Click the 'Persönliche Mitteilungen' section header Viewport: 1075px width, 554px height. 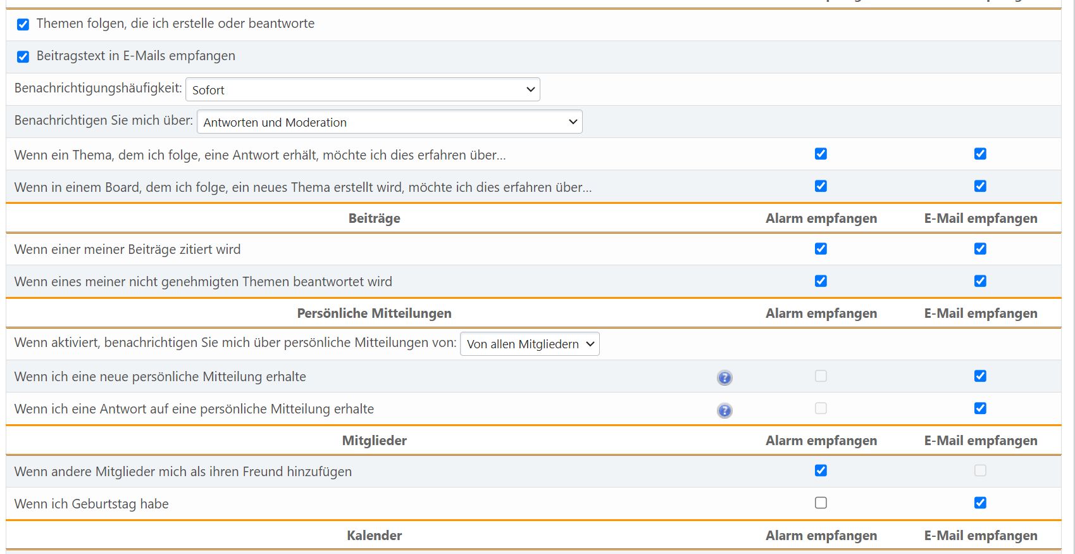(x=375, y=313)
